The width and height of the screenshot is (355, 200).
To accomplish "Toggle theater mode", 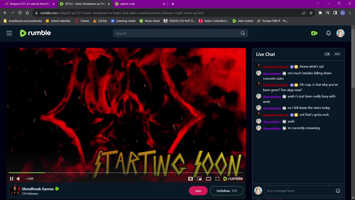I will (x=209, y=179).
